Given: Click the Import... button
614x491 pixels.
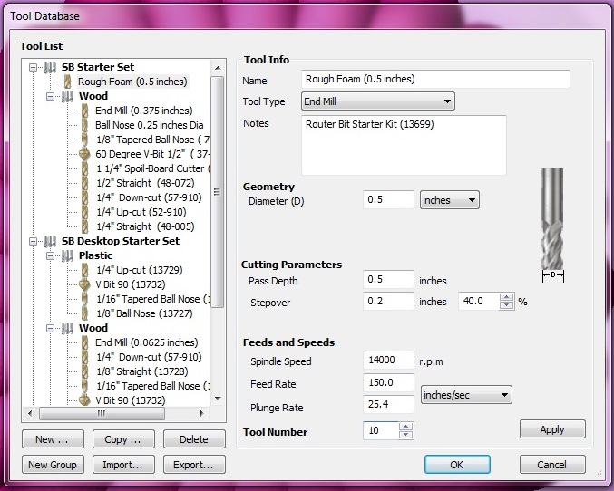Looking at the screenshot, I should (x=123, y=465).
